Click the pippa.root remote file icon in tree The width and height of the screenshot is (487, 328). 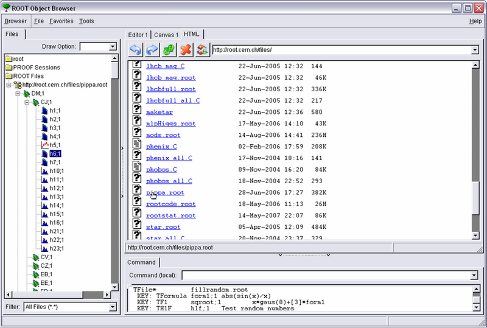tap(18, 85)
